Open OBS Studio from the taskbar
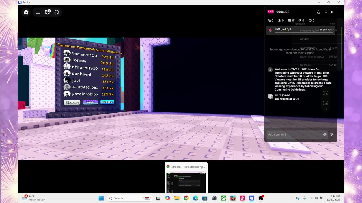Image resolution: width=362 pixels, height=203 pixels. (x=261, y=198)
